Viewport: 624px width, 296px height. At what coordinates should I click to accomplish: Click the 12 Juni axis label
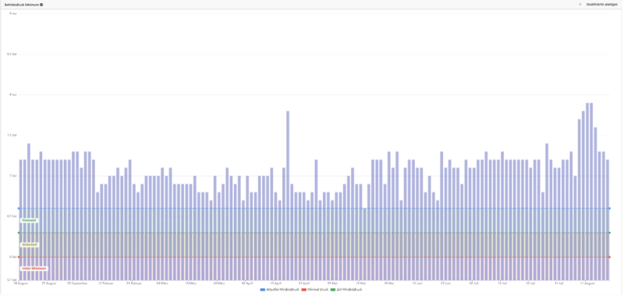tap(417, 284)
